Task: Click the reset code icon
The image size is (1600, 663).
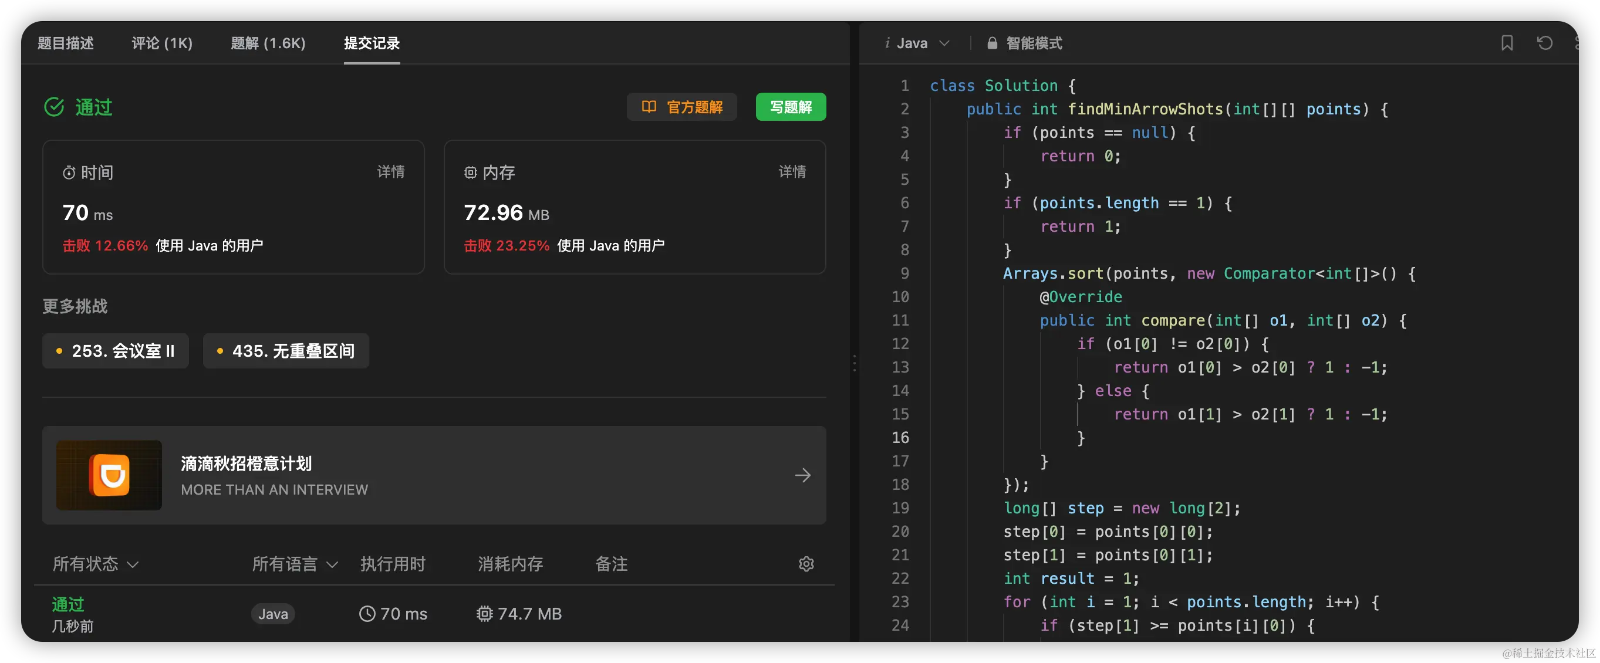Action: [x=1544, y=43]
